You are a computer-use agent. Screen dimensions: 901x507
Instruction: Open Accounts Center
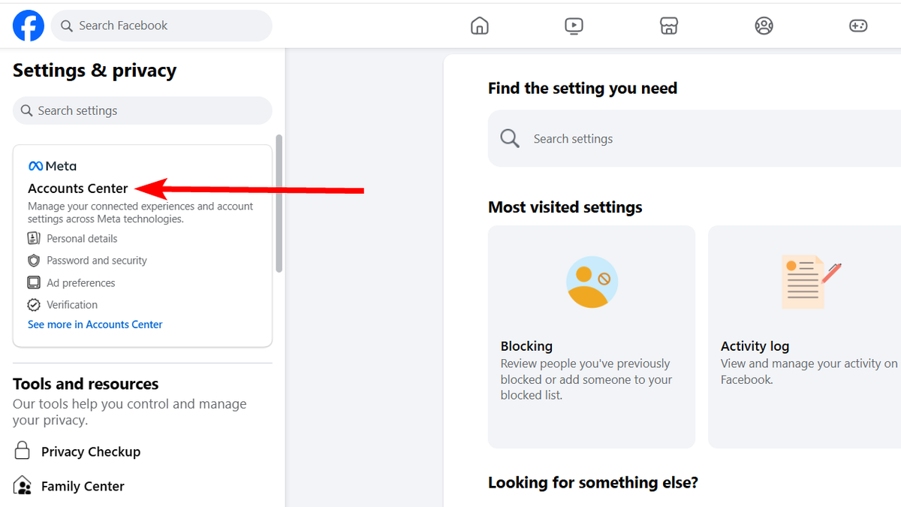[x=77, y=188]
